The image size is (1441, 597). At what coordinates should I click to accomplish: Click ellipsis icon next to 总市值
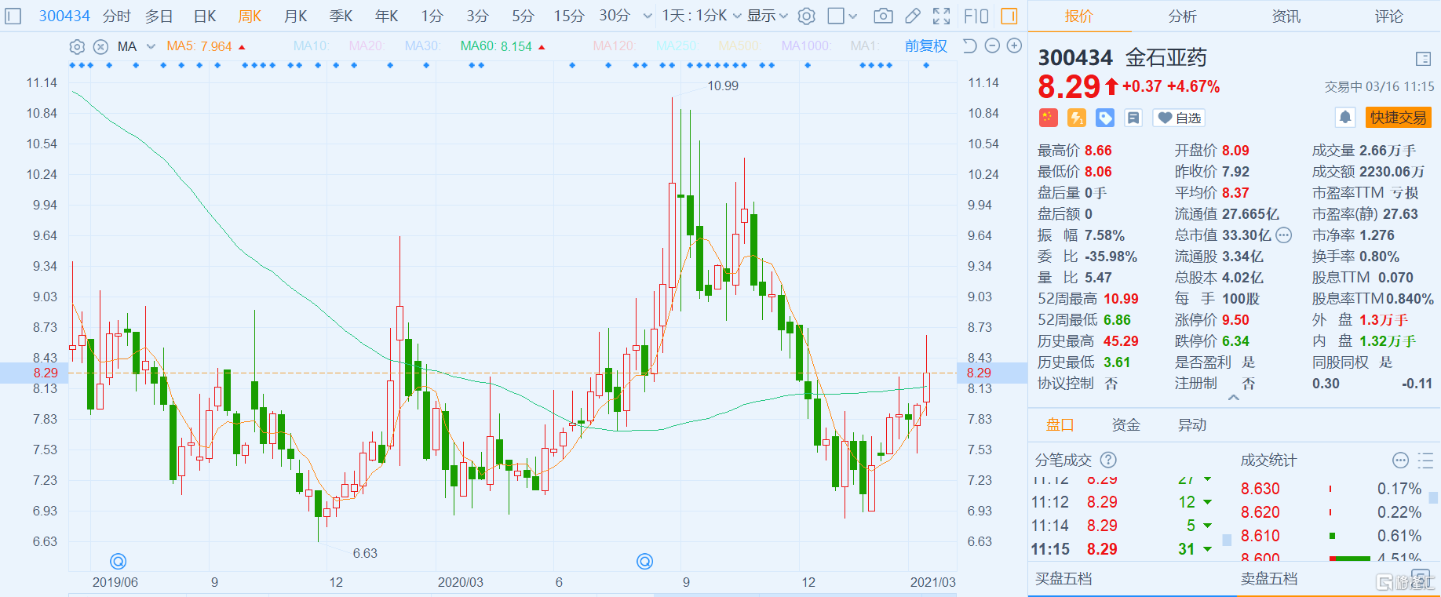1284,235
